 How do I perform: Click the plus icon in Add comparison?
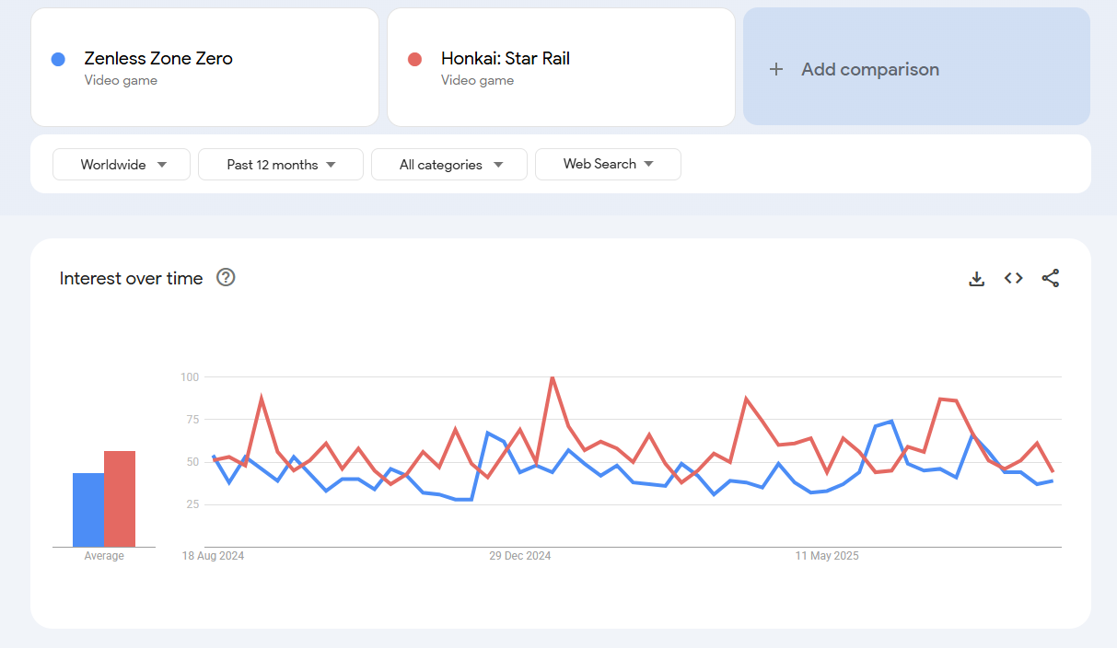pos(776,70)
